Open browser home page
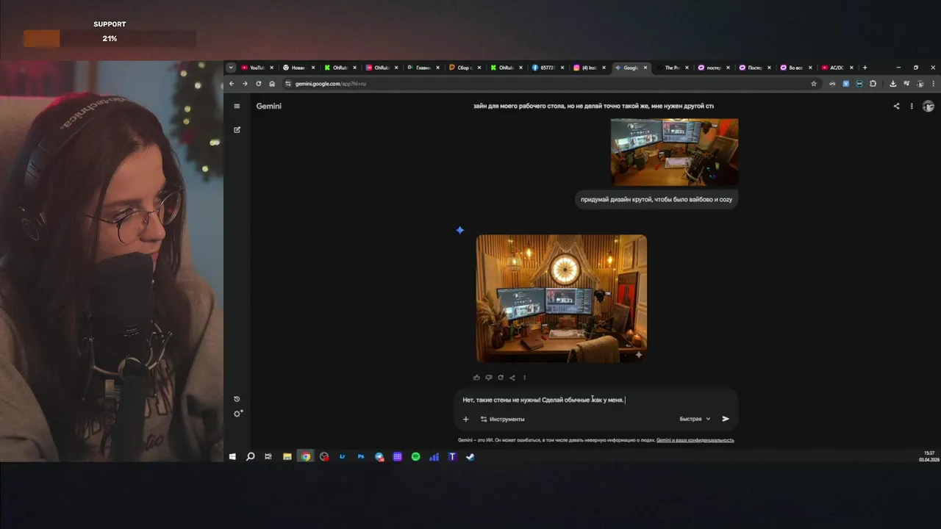Image resolution: width=941 pixels, height=529 pixels. pyautogui.click(x=272, y=84)
